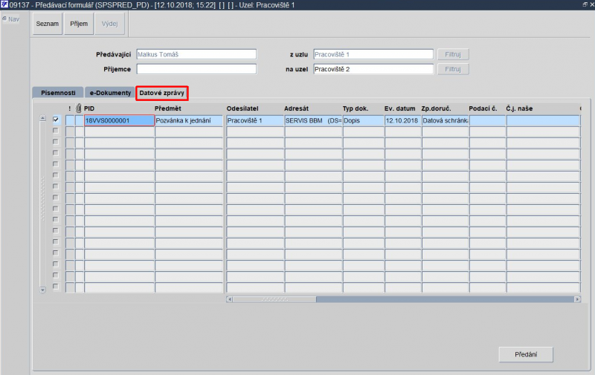The height and width of the screenshot is (375, 595).
Task: Click the Příjem toolbar button
Action: tap(79, 24)
